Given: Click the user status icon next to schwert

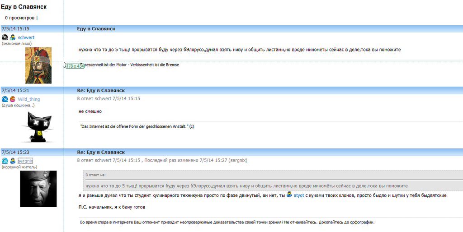Looking at the screenshot, I should click(x=13, y=37).
